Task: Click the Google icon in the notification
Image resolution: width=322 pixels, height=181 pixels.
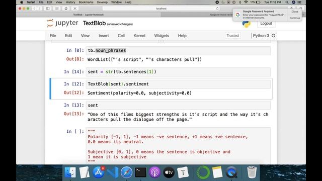Action: pyautogui.click(x=237, y=15)
